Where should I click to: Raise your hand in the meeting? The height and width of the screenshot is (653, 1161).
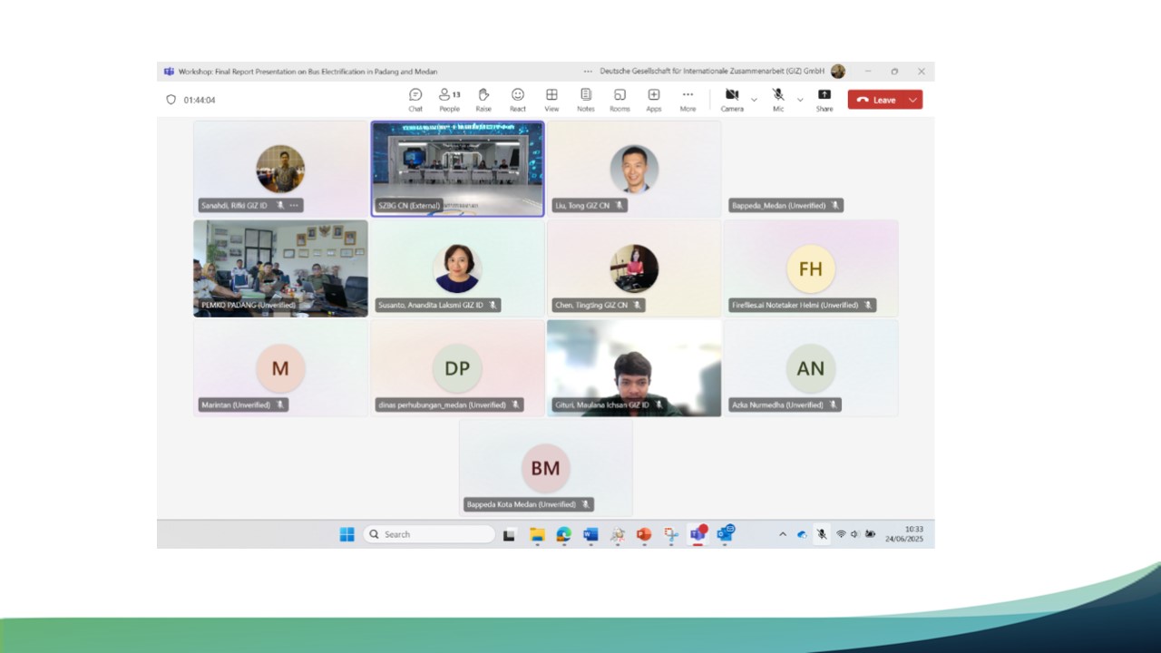pos(483,100)
